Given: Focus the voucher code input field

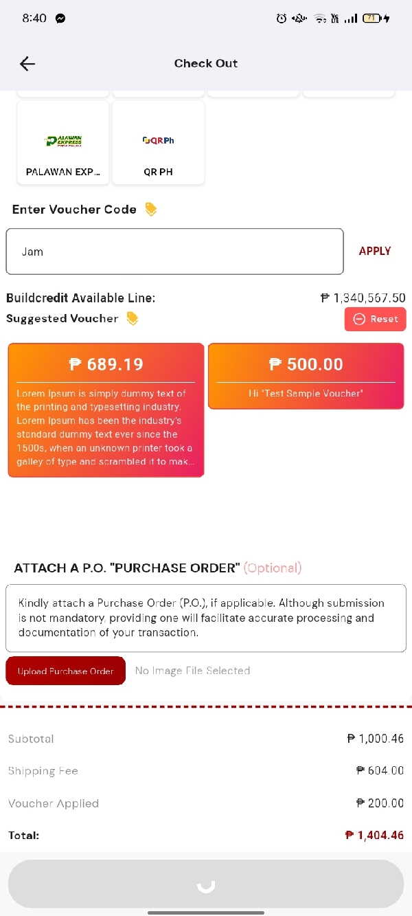Looking at the screenshot, I should click(x=174, y=252).
